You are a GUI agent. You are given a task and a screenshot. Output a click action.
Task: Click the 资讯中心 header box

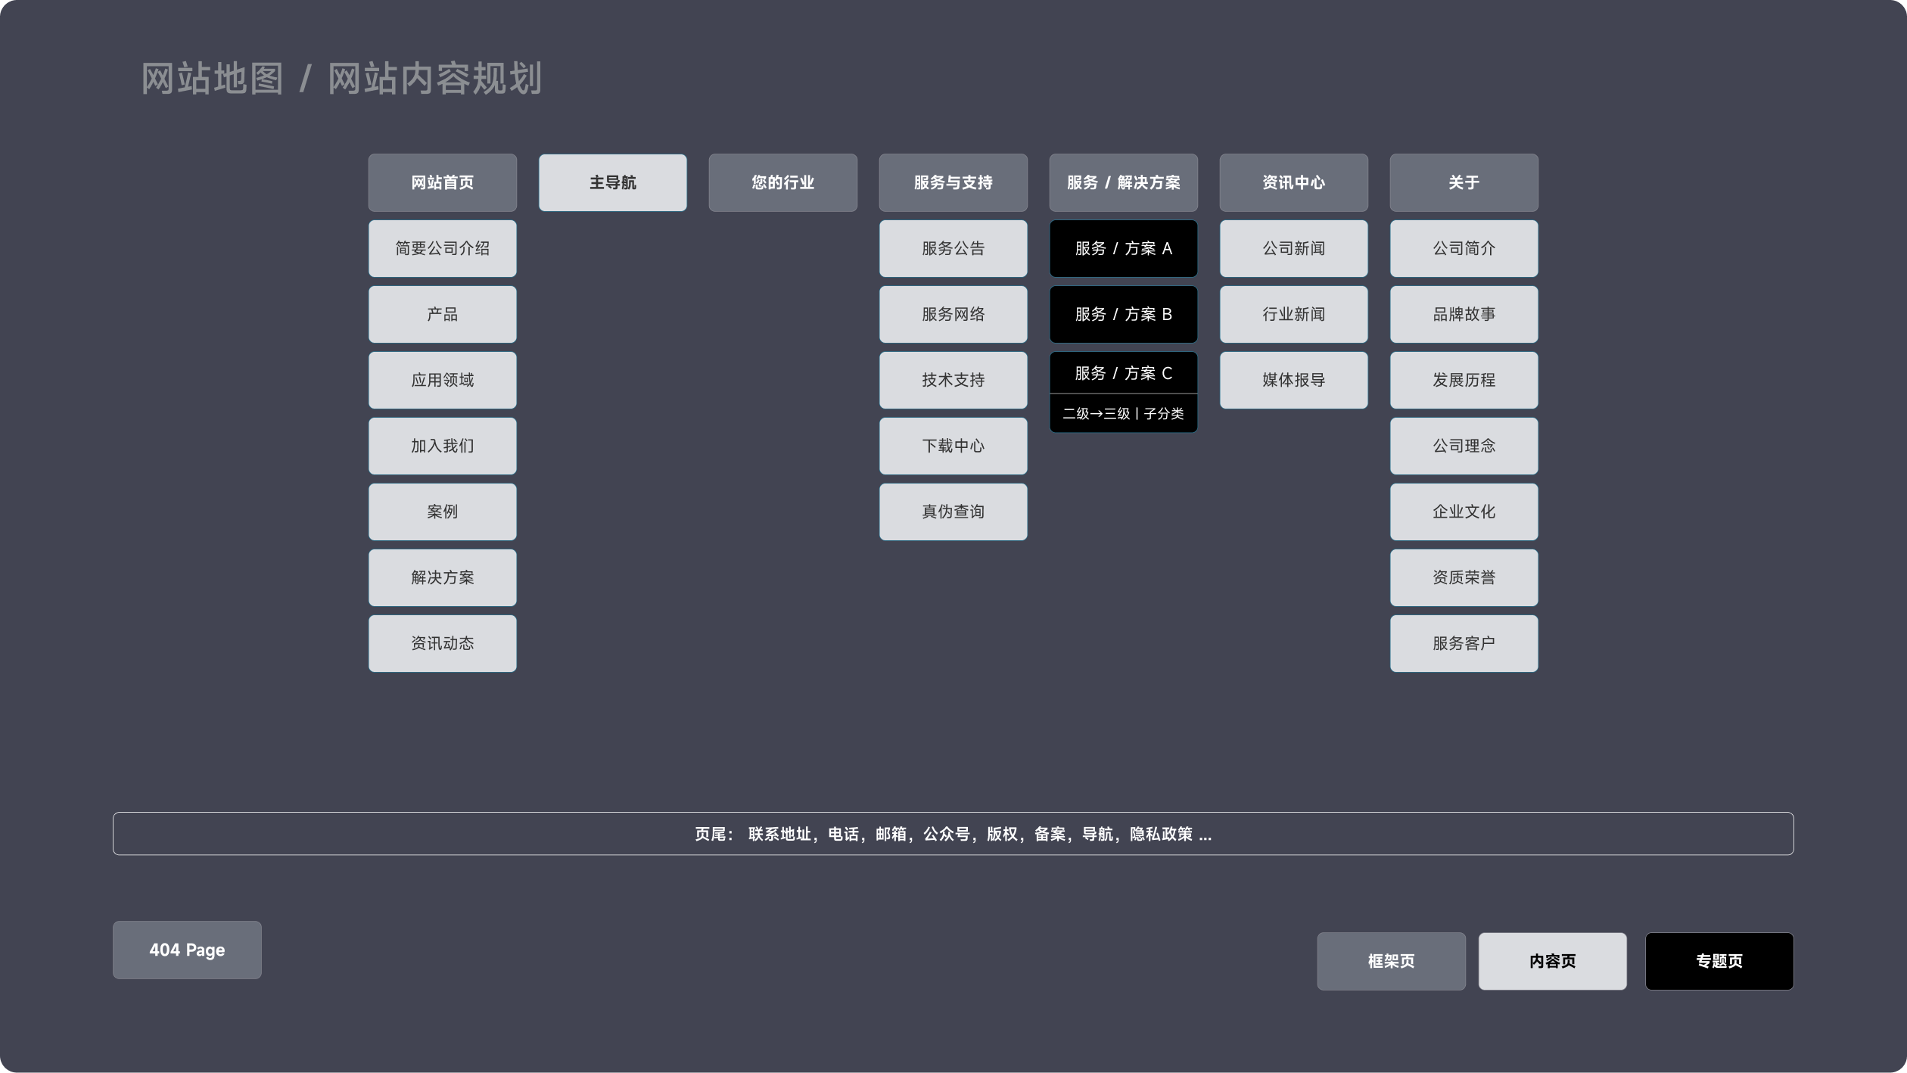click(x=1293, y=182)
